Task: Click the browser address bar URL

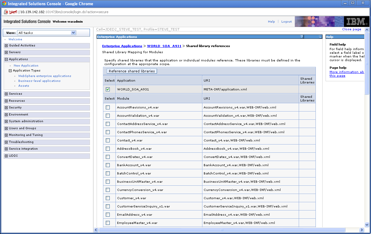Action: (x=59, y=12)
